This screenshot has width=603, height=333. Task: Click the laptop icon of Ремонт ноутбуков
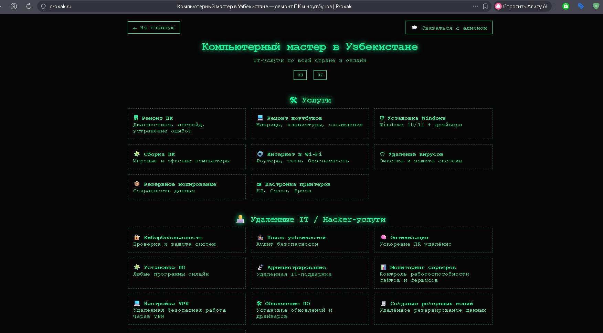(x=260, y=118)
